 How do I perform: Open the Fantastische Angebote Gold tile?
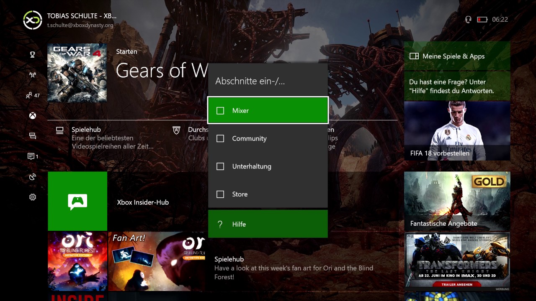click(x=457, y=201)
